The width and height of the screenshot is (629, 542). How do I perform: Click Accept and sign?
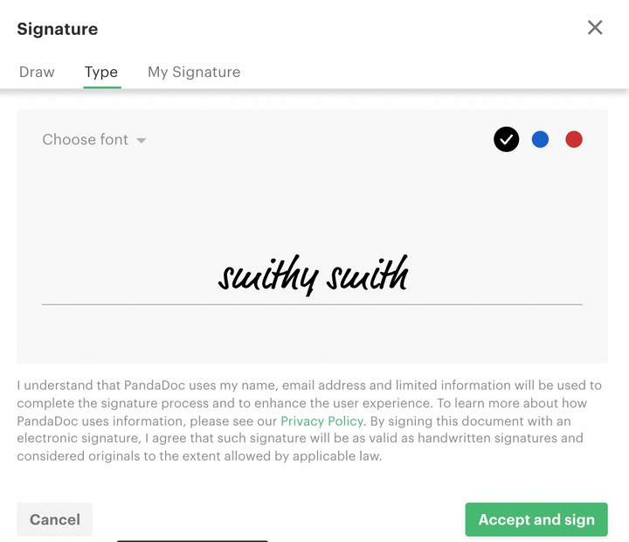[x=536, y=519]
